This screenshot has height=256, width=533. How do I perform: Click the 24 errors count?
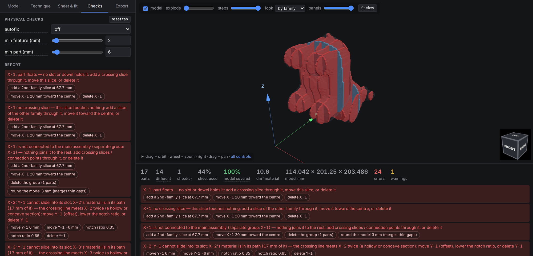[378, 172]
